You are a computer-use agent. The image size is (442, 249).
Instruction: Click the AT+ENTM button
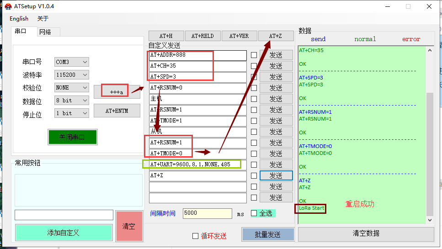click(x=117, y=111)
